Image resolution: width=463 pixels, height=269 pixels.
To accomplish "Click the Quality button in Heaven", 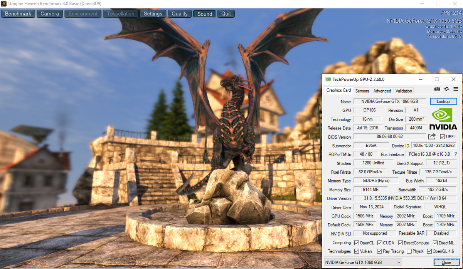I will pos(180,13).
